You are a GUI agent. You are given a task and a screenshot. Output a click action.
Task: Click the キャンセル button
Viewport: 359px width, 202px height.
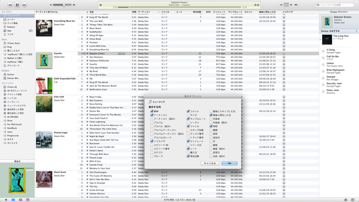click(x=210, y=163)
